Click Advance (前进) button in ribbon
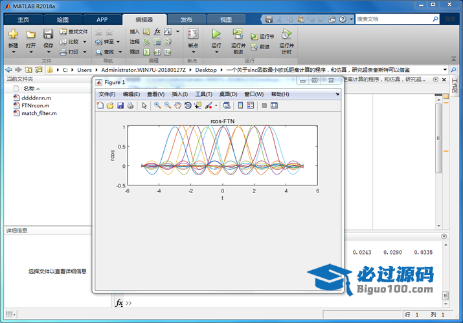 point(260,47)
